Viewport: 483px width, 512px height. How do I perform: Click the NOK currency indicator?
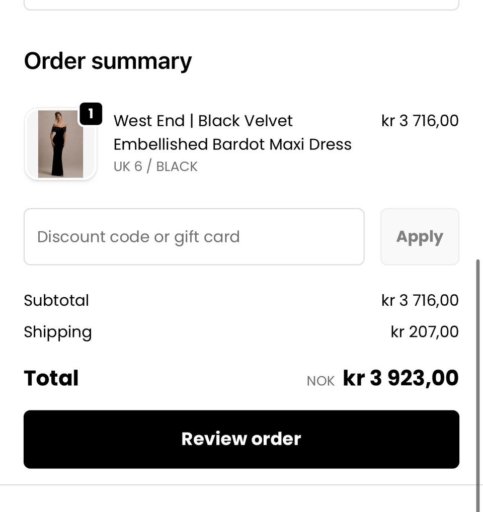(320, 381)
